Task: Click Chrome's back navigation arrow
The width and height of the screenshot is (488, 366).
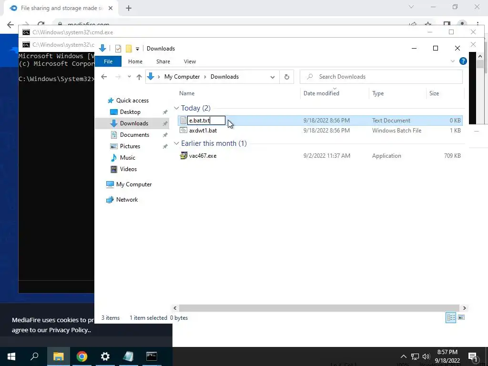Action: pos(10,25)
